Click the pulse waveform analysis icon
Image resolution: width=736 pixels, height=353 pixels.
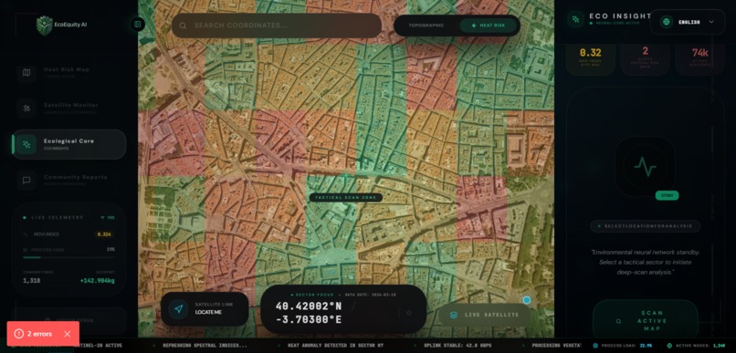(645, 166)
